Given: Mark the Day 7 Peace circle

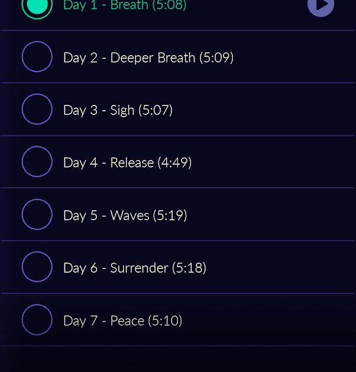Looking at the screenshot, I should (x=37, y=319).
